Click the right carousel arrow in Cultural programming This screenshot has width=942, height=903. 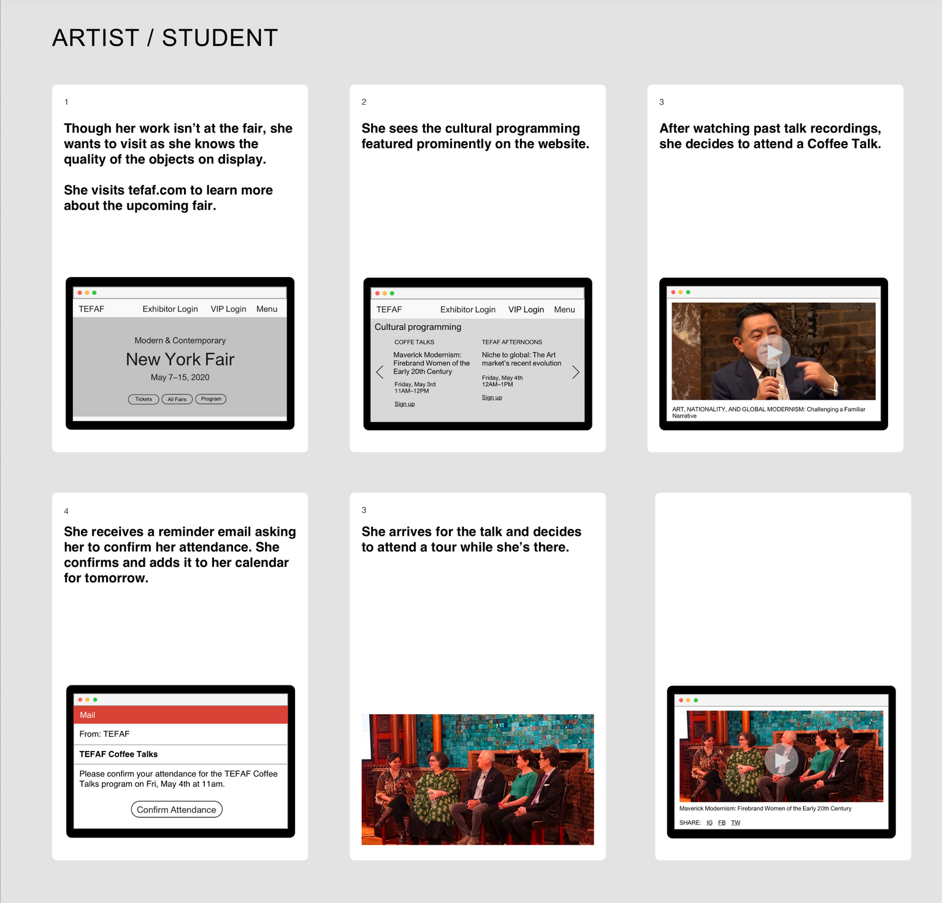(575, 372)
